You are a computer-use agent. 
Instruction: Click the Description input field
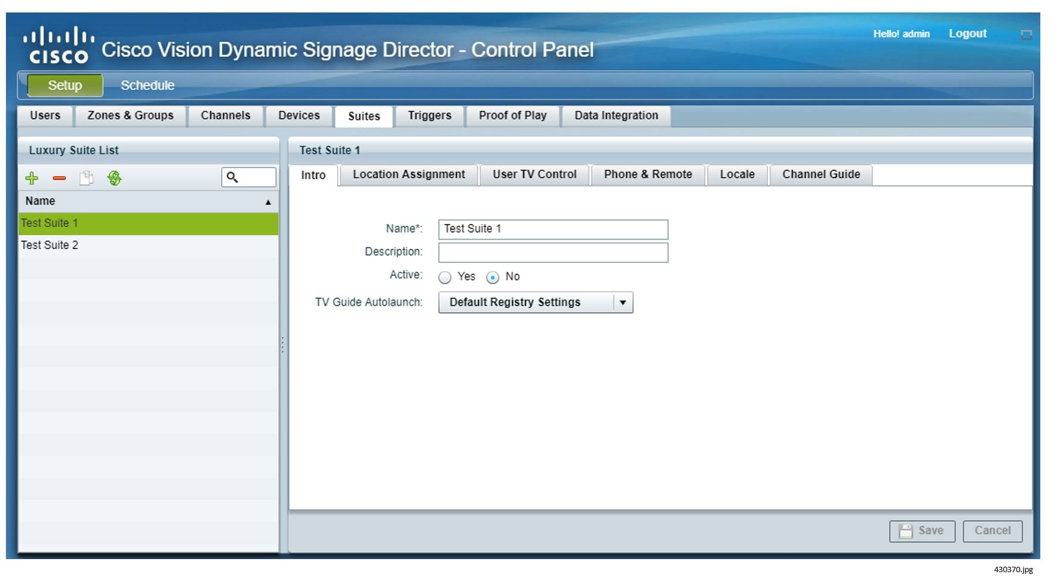pos(553,253)
